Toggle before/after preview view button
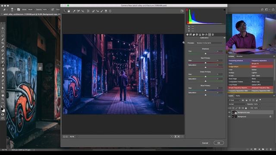The width and height of the screenshot is (276, 155). click(x=172, y=136)
